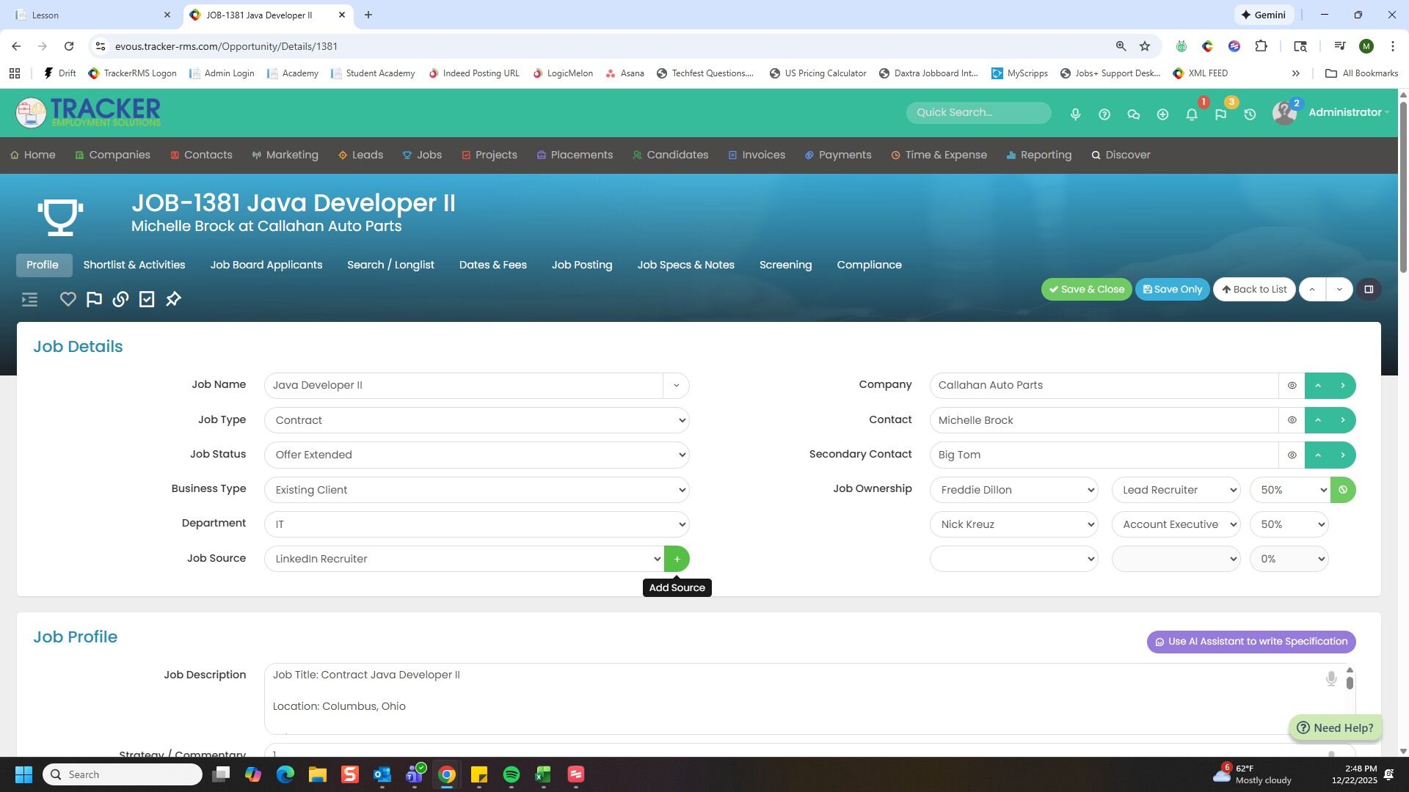
Task: View Secondary Contact via eye icon
Action: coord(1292,455)
